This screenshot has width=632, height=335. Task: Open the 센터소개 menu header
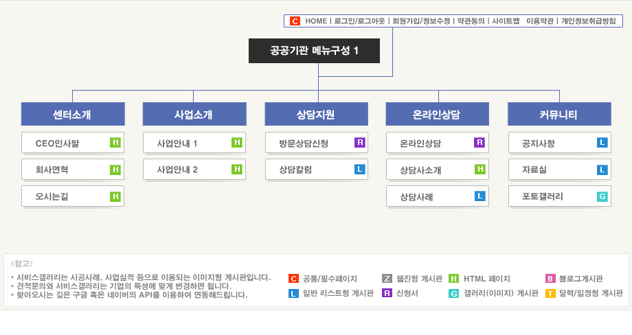[73, 114]
